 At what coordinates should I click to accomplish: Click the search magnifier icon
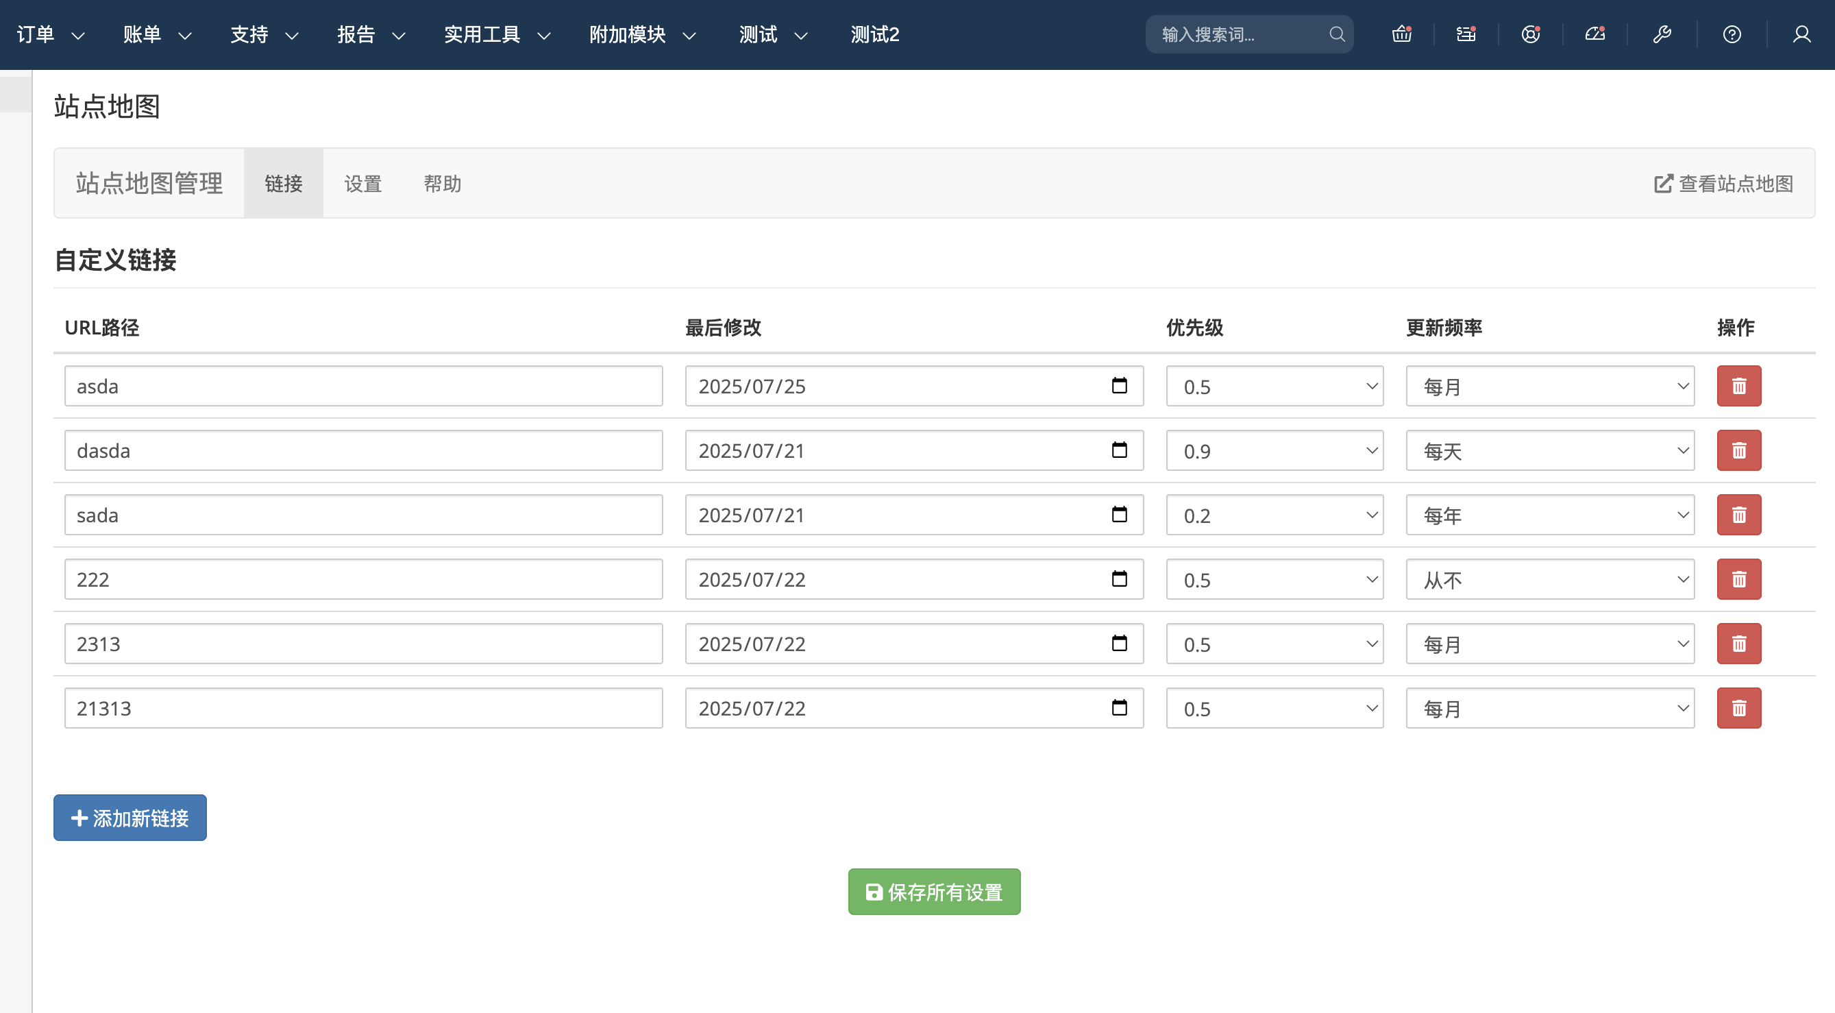tap(1337, 34)
